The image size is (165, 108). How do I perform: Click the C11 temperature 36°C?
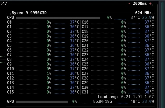coord(75,73)
